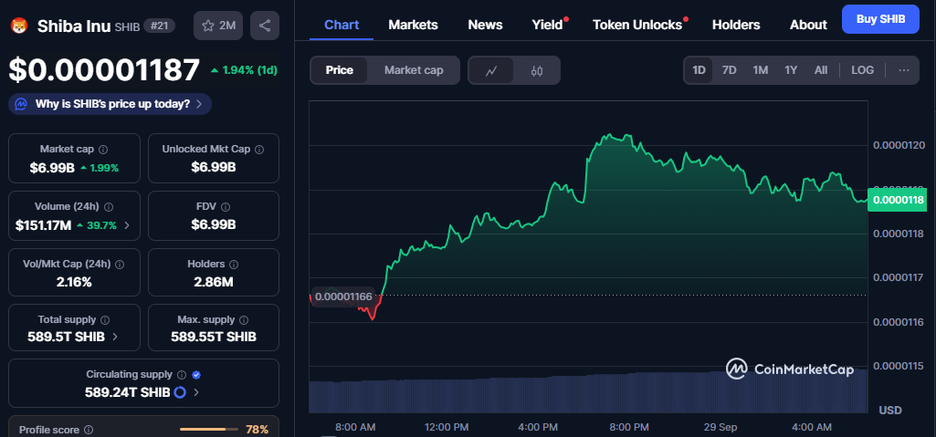This screenshot has width=936, height=437.
Task: Switch to the line chart icon
Action: [491, 70]
